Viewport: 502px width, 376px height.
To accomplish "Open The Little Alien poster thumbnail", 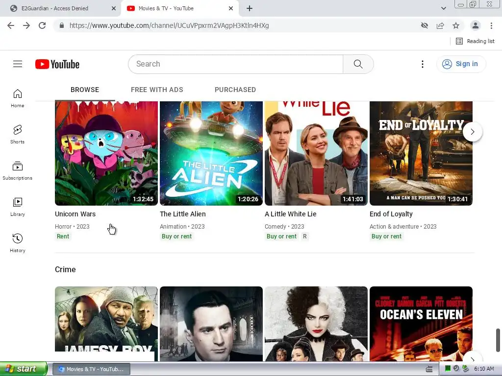I will click(211, 153).
